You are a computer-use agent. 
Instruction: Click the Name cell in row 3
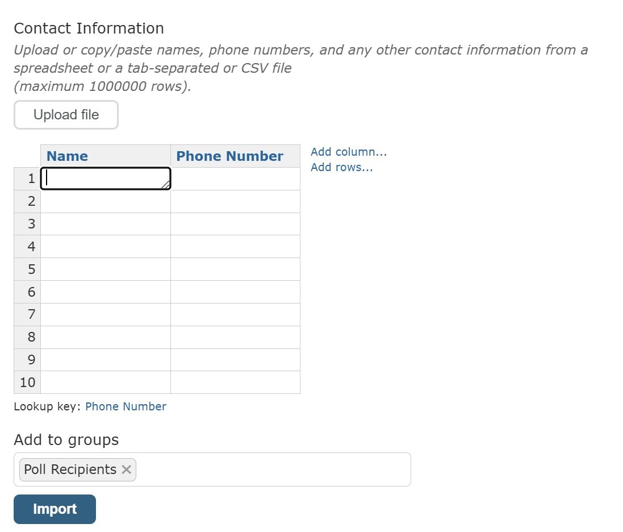pos(106,224)
